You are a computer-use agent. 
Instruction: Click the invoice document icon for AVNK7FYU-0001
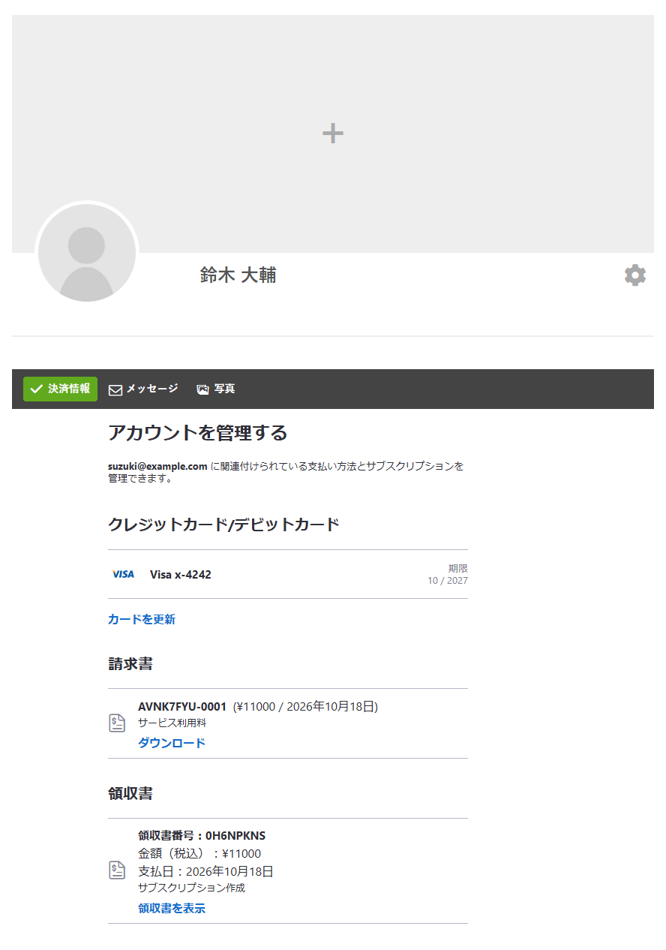tap(117, 723)
